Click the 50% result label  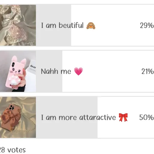click(x=146, y=117)
